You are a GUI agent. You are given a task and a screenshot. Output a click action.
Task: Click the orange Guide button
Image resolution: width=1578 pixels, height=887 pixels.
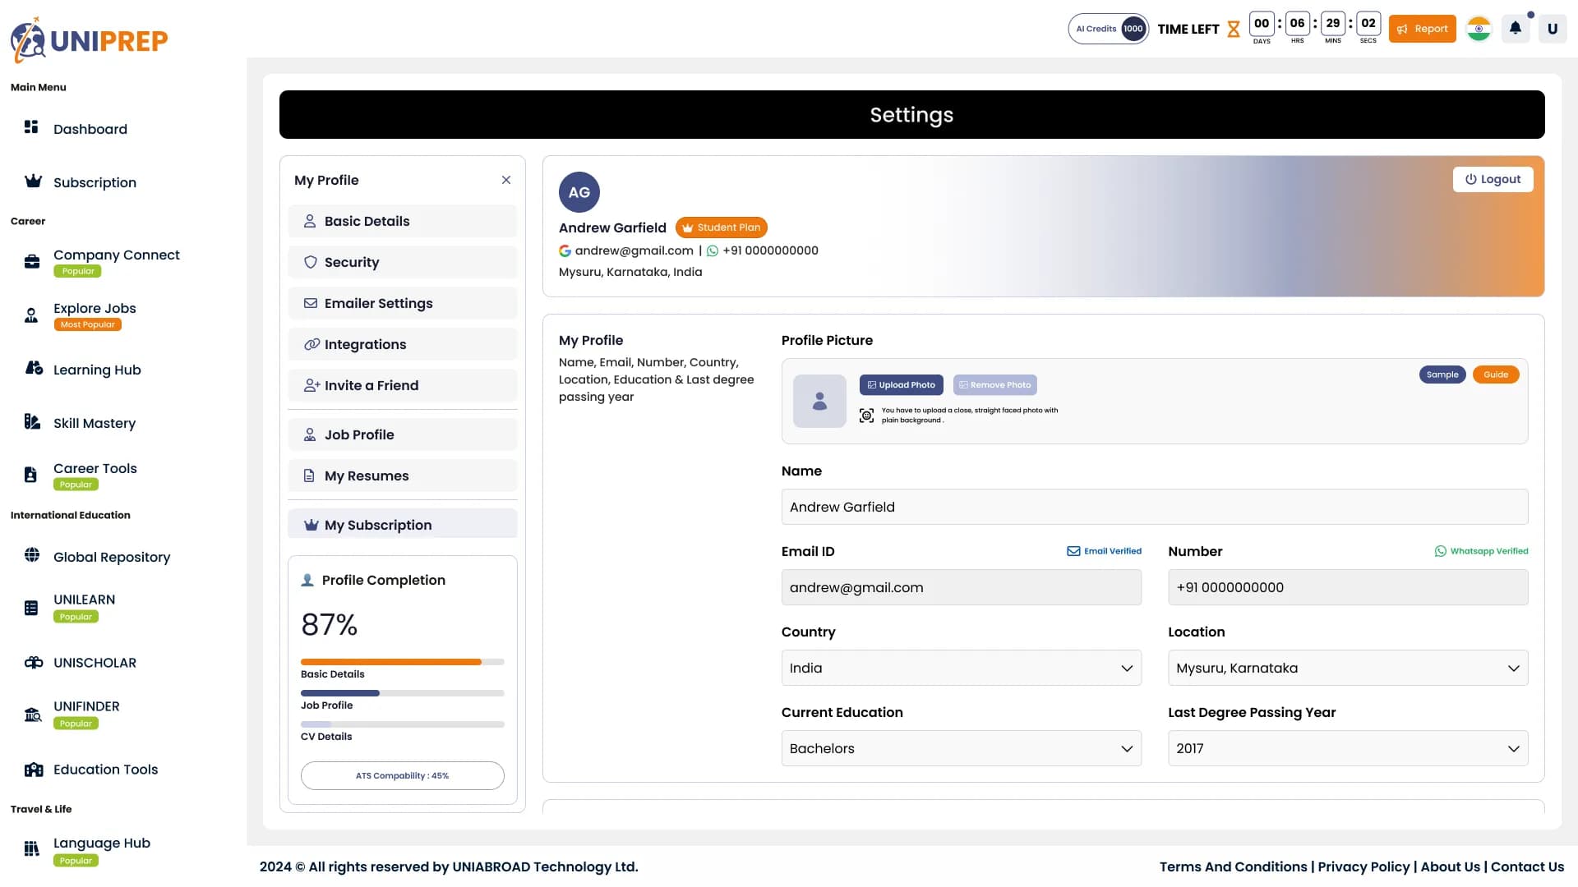(x=1496, y=375)
